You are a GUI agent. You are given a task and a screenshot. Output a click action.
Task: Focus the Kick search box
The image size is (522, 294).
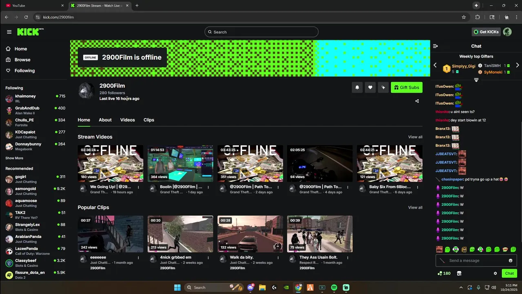tap(261, 32)
